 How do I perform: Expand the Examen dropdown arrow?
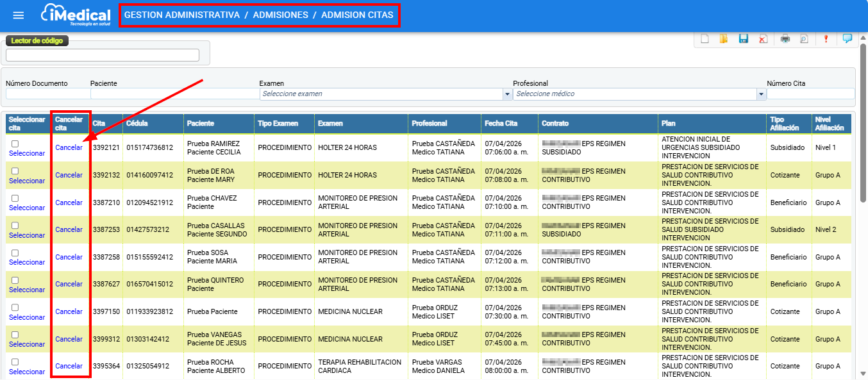[507, 94]
